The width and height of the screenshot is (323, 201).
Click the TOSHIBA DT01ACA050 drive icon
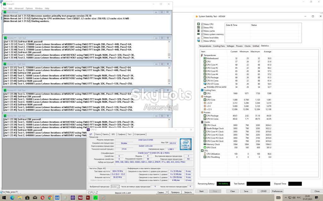pos(205,87)
